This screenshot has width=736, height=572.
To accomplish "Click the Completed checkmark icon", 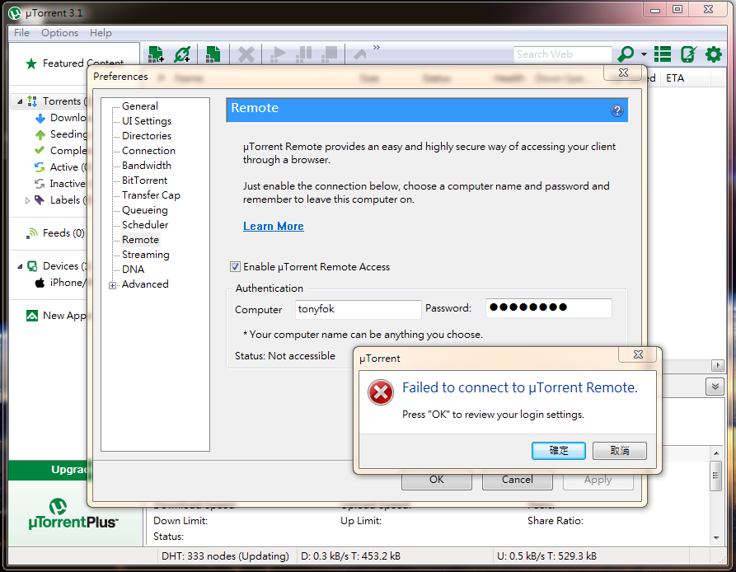I will 40,151.
